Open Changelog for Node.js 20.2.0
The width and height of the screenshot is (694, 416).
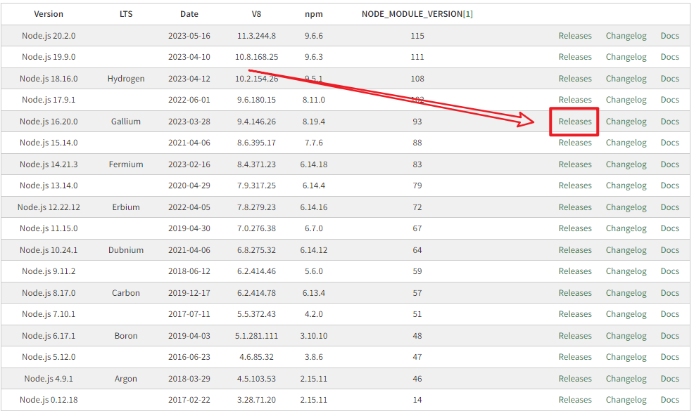pyautogui.click(x=626, y=36)
